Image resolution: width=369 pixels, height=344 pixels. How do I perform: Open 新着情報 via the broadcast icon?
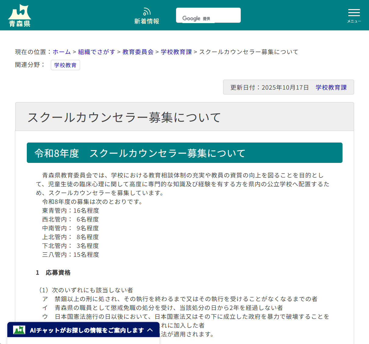point(147,12)
